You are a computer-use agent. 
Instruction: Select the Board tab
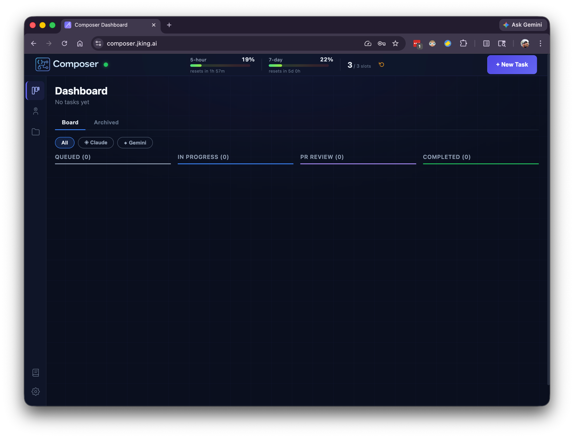pos(70,122)
